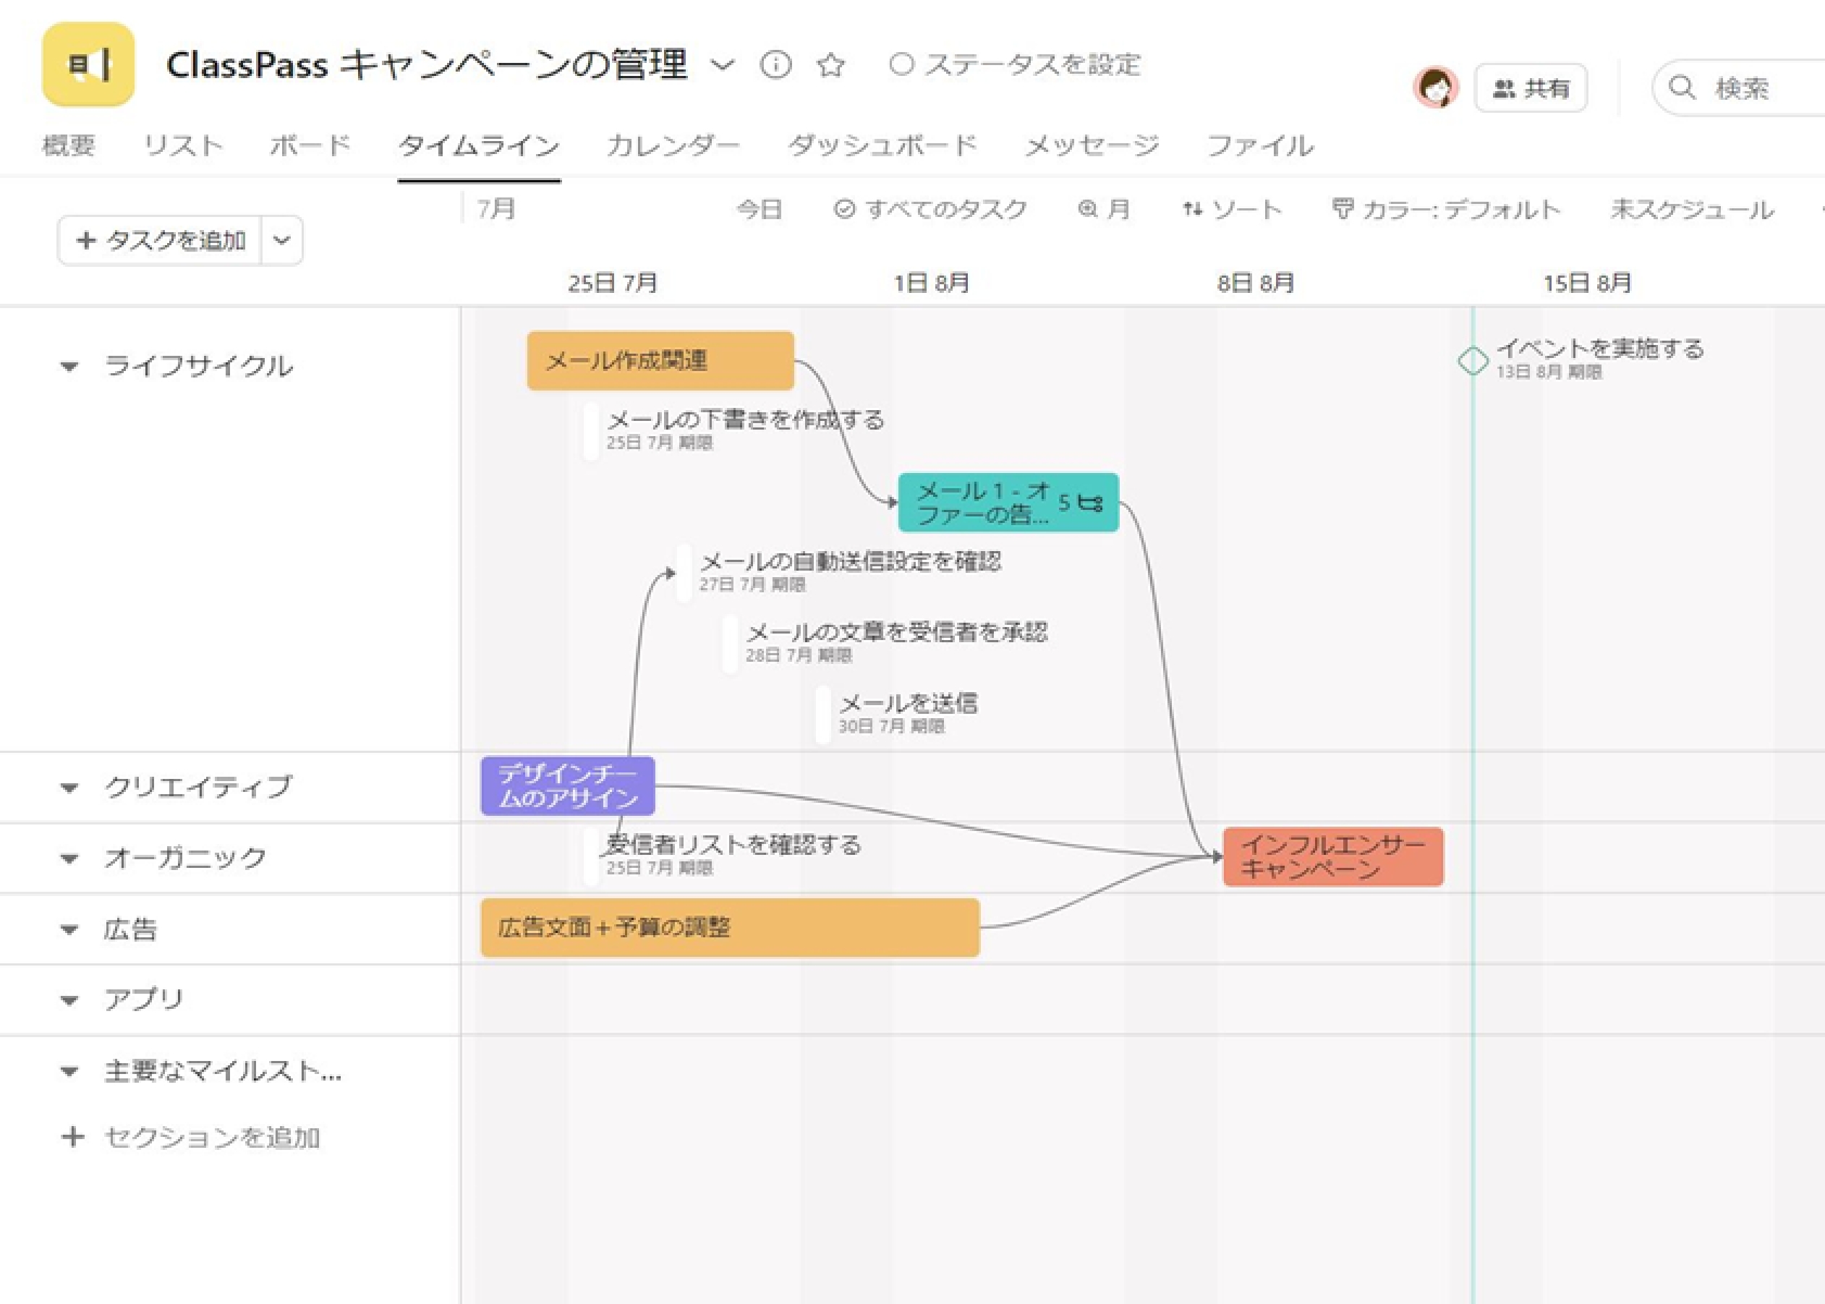Collapse the ライフサイクル section
Image resolution: width=1825 pixels, height=1304 pixels.
(x=70, y=367)
